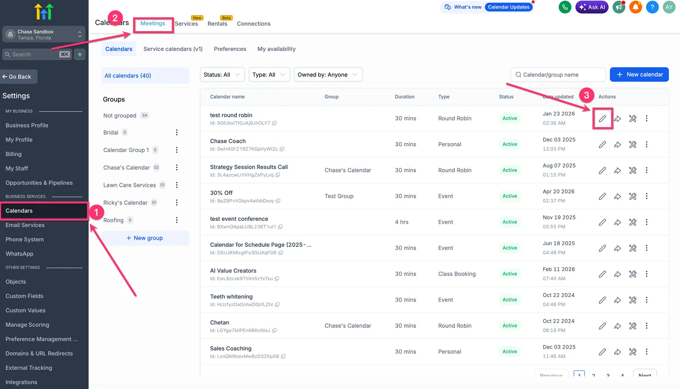Open Roofing group options menu
Viewport: 680px width, 389px height.
click(x=177, y=220)
